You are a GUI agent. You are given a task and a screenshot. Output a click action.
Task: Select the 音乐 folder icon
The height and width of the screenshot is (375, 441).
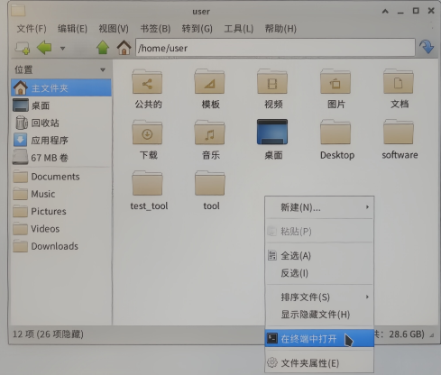coord(209,133)
